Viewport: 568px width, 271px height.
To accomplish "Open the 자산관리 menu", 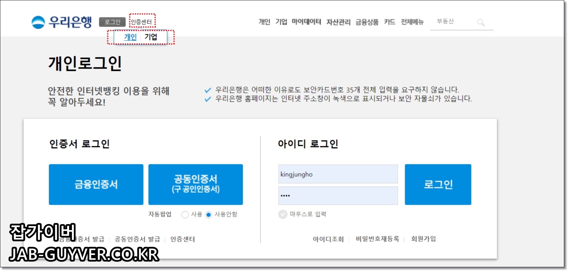I will pos(338,22).
